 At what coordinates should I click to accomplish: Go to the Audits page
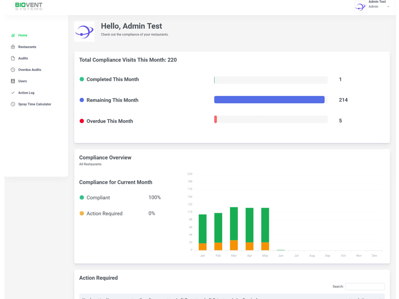tap(23, 58)
